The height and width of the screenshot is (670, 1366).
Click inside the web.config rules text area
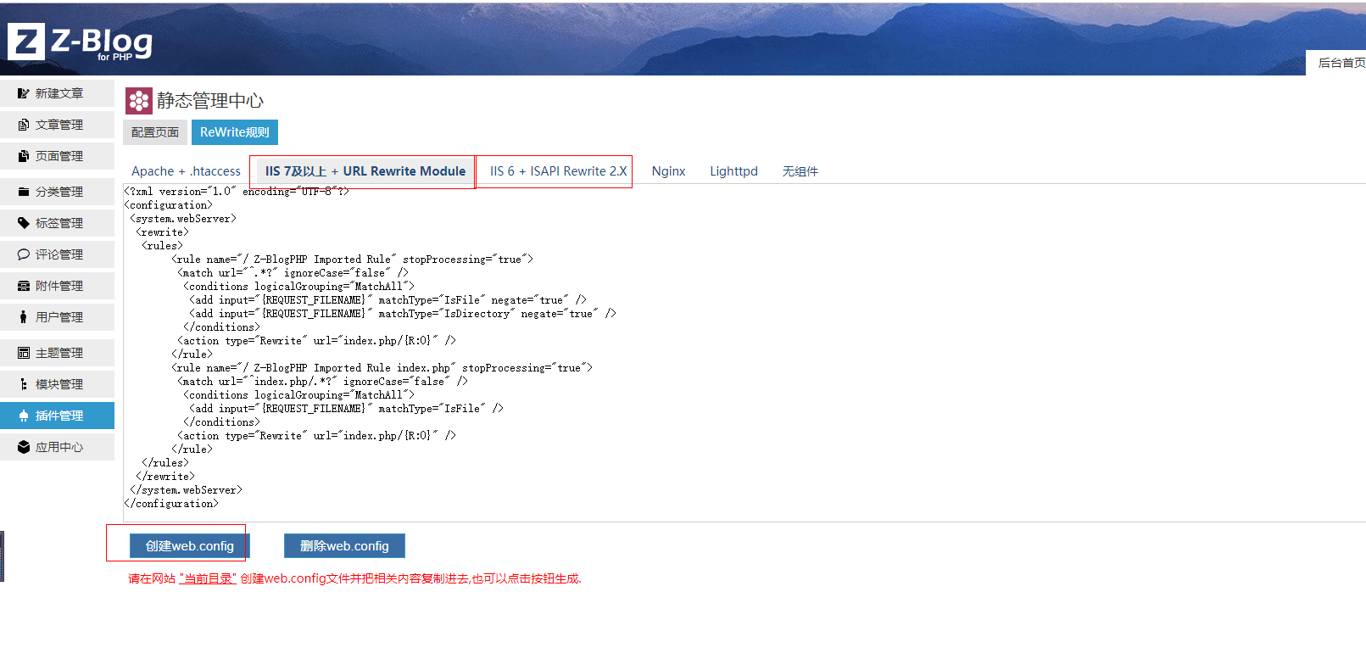[744, 353]
